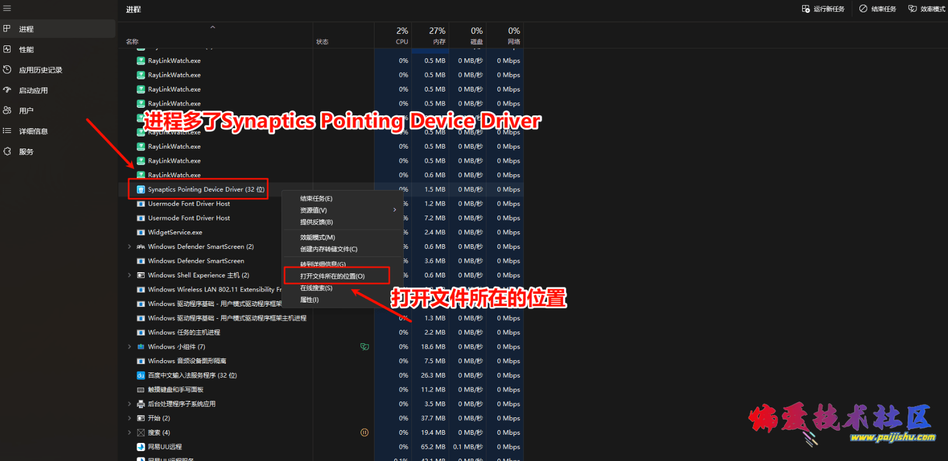Sort by the 磁盘 disk column header
Viewport: 948px width, 461px height.
[468, 36]
